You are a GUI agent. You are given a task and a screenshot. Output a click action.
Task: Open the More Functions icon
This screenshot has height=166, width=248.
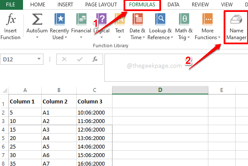(208, 19)
